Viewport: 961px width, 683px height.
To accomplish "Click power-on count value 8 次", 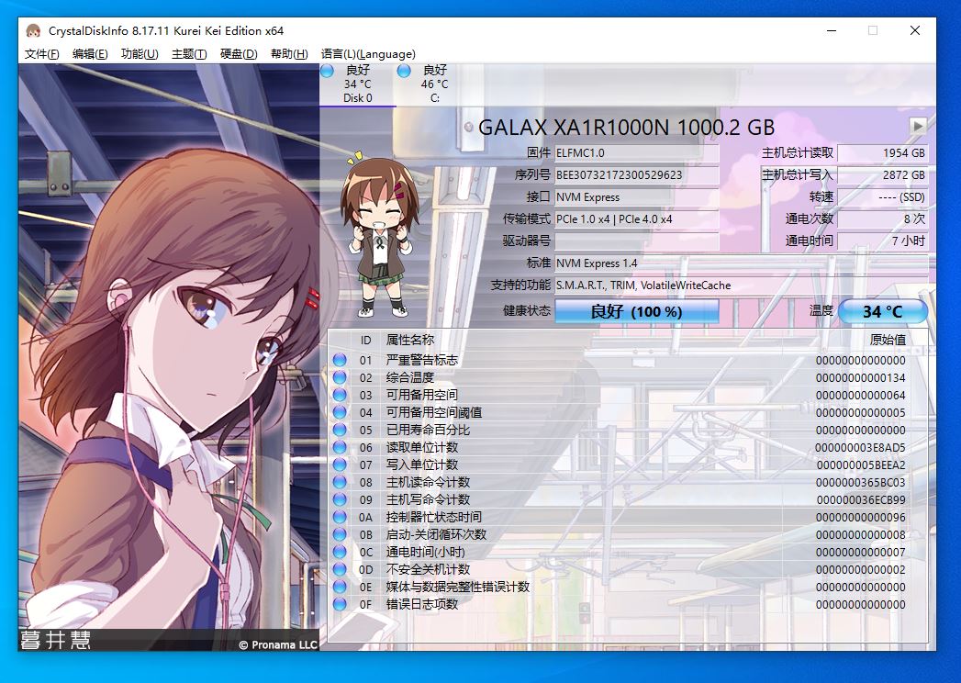I will (883, 219).
